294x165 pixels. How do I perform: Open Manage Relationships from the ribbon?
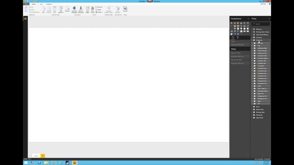click(109, 10)
